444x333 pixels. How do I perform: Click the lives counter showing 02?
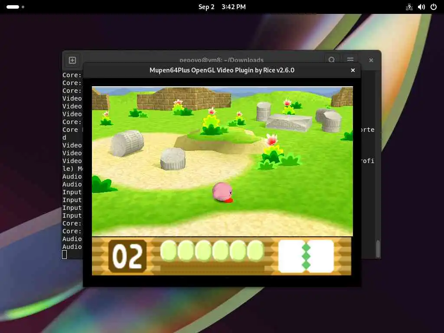coord(127,256)
